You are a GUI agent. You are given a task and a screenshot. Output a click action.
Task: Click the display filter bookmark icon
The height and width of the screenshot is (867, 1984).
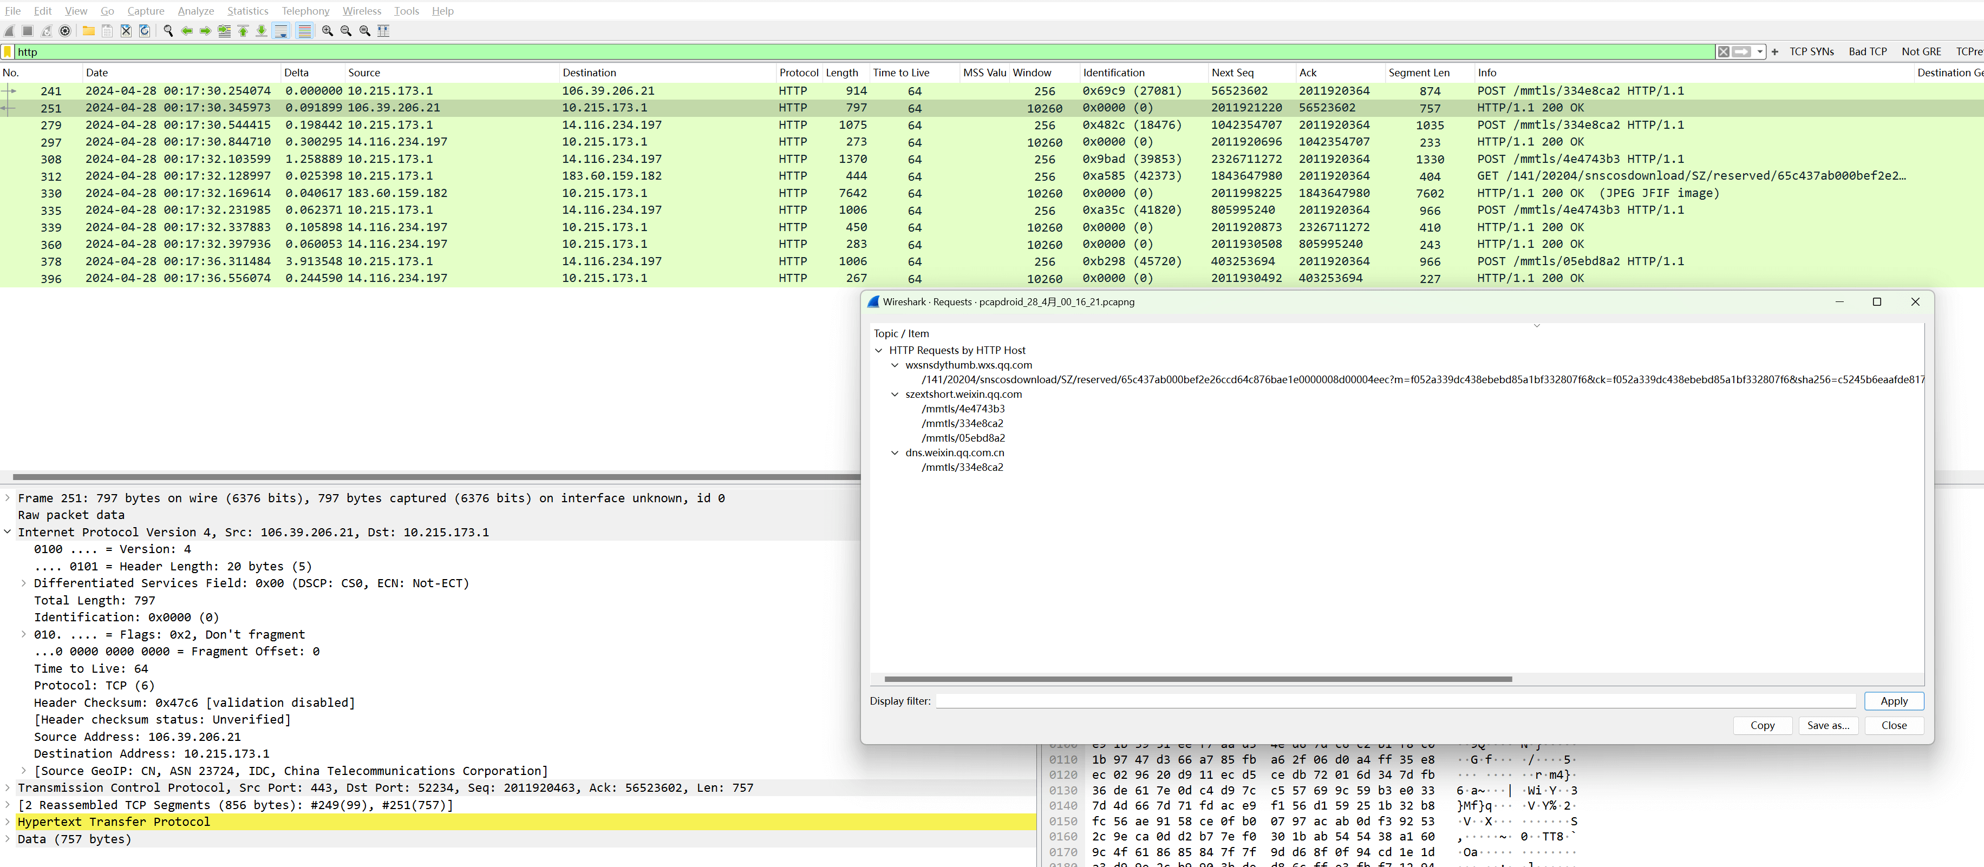coord(8,51)
